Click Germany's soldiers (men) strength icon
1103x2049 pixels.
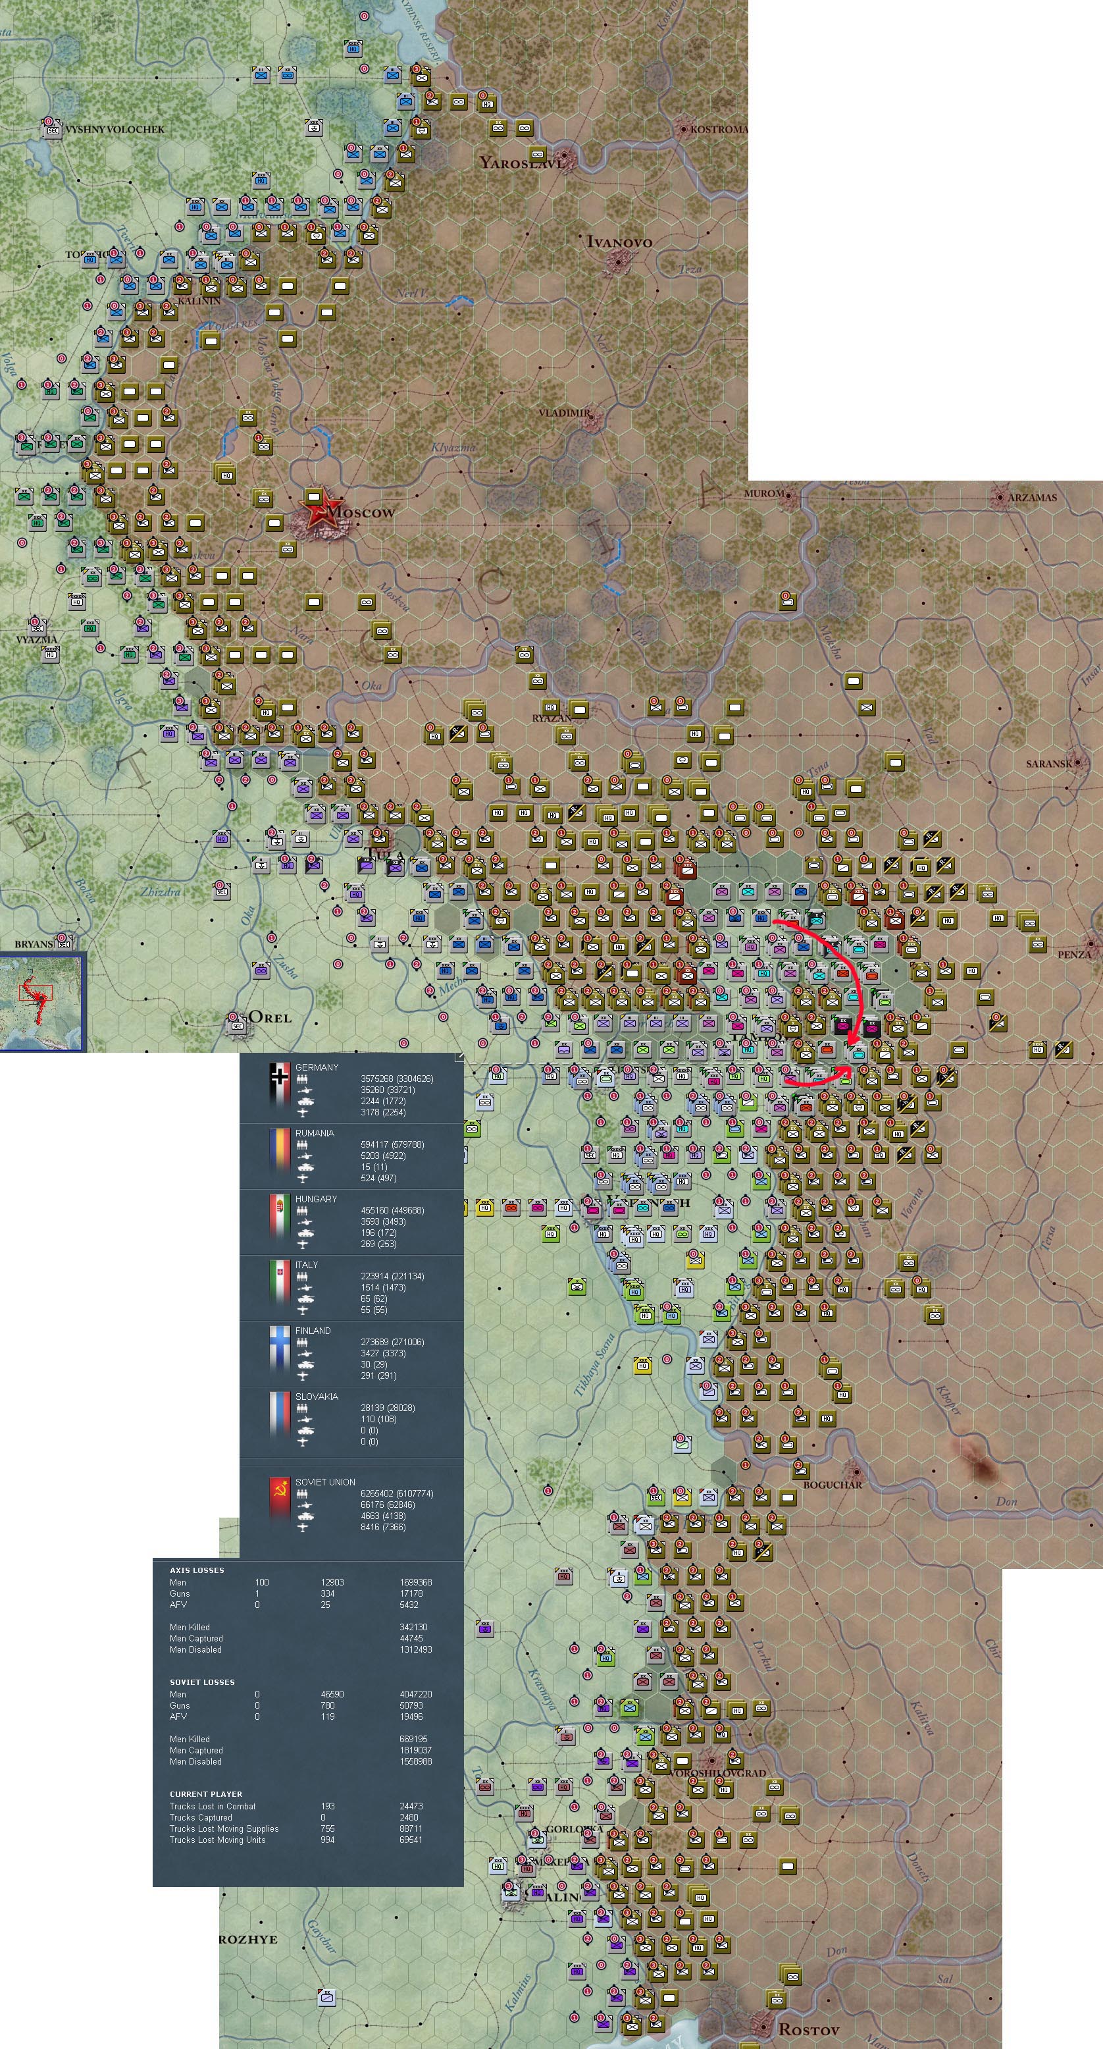(303, 1079)
